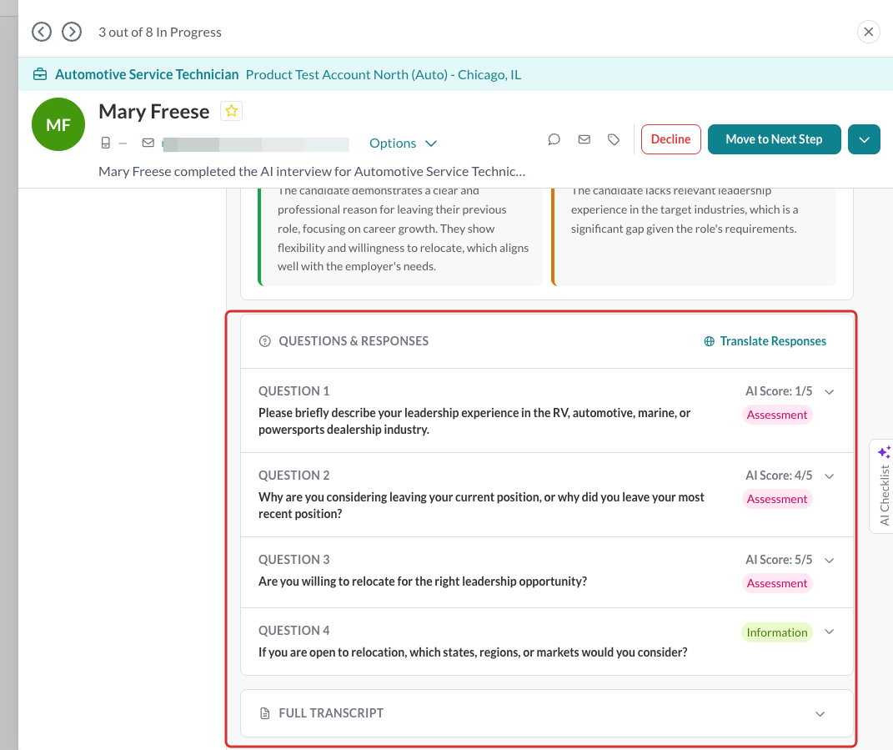Star Mary Freese as favorite
893x750 pixels.
coord(231,111)
